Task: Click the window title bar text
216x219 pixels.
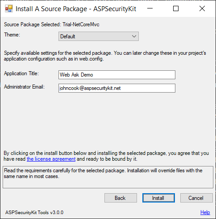Action: (x=76, y=9)
